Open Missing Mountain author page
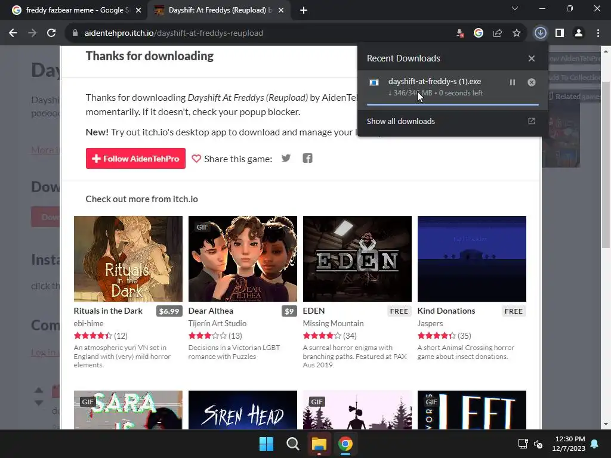 click(x=333, y=323)
